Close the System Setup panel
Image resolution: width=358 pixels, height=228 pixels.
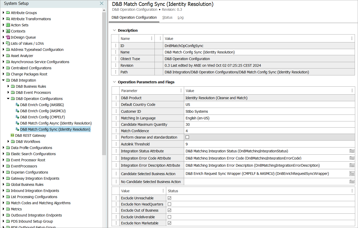point(102,3)
